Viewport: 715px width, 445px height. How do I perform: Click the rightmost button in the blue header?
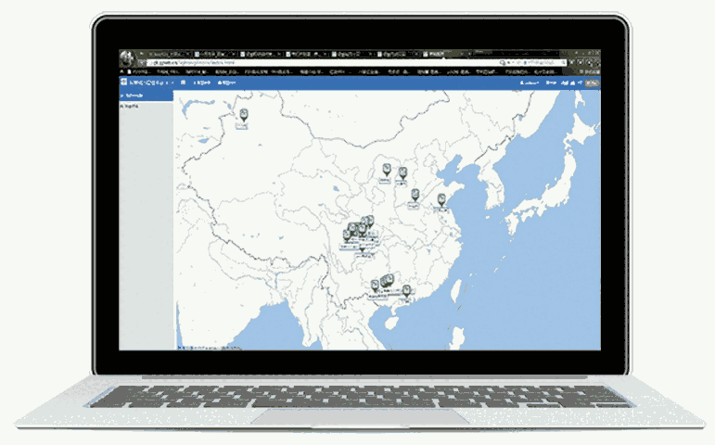pos(591,83)
